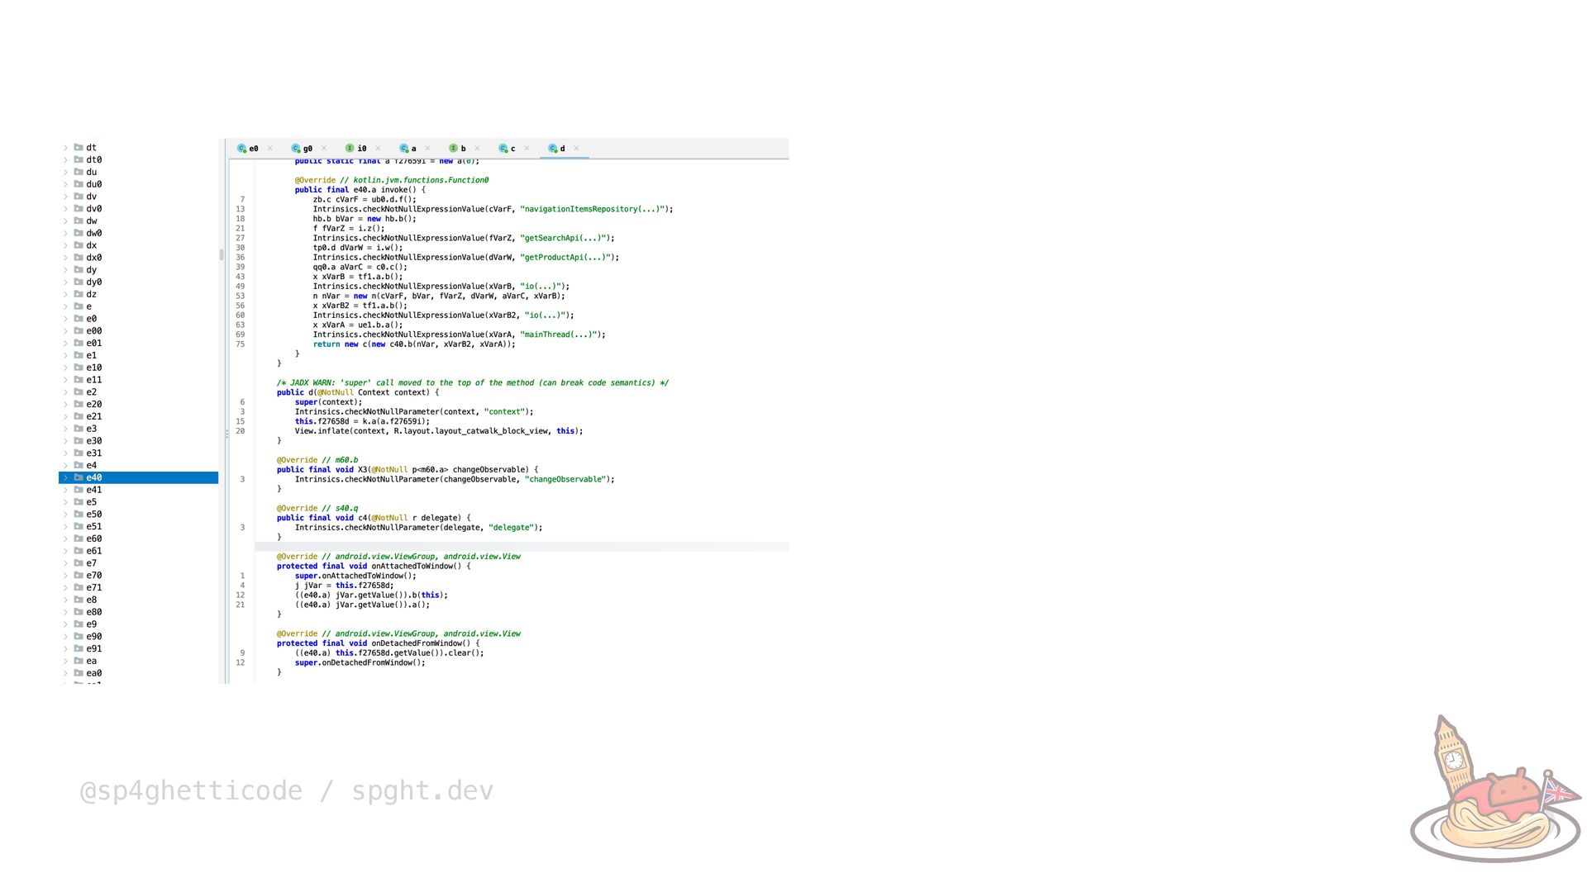This screenshot has width=1587, height=892.
Task: Click the package folder icon for dt
Action: (79, 148)
